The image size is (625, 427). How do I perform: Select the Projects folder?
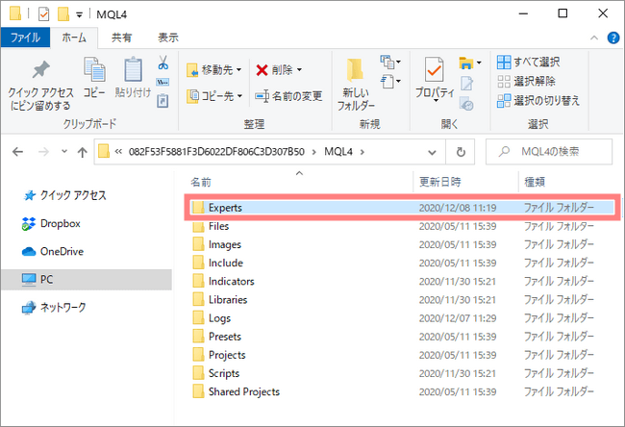[402, 355]
